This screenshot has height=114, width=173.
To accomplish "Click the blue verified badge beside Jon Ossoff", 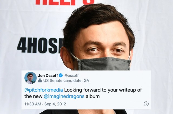I will point(61,75).
